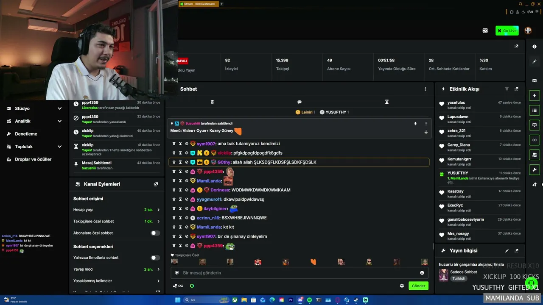Toggle Abonelere özel sohbet switch

(x=155, y=233)
